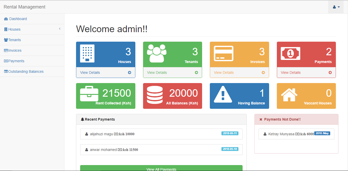View Details of the Tenants card
Screen dimensions: 348x171
[157, 73]
